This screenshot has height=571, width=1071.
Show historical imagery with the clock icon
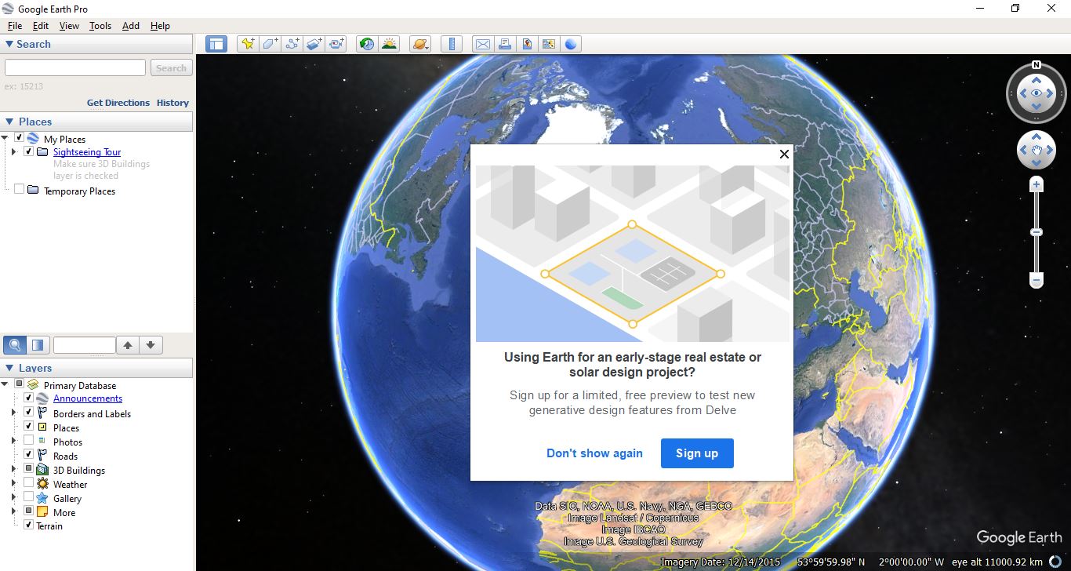coord(367,44)
